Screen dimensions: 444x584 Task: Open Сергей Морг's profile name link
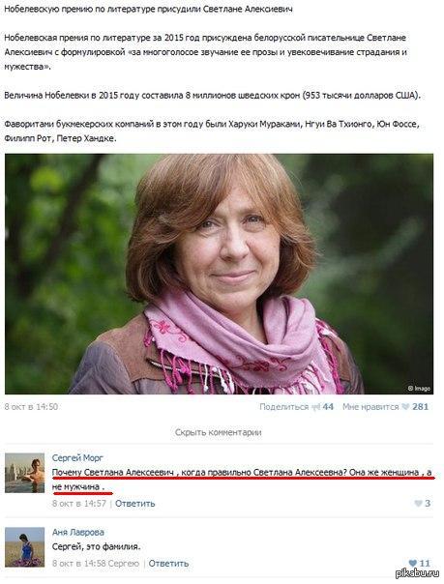[x=77, y=457]
